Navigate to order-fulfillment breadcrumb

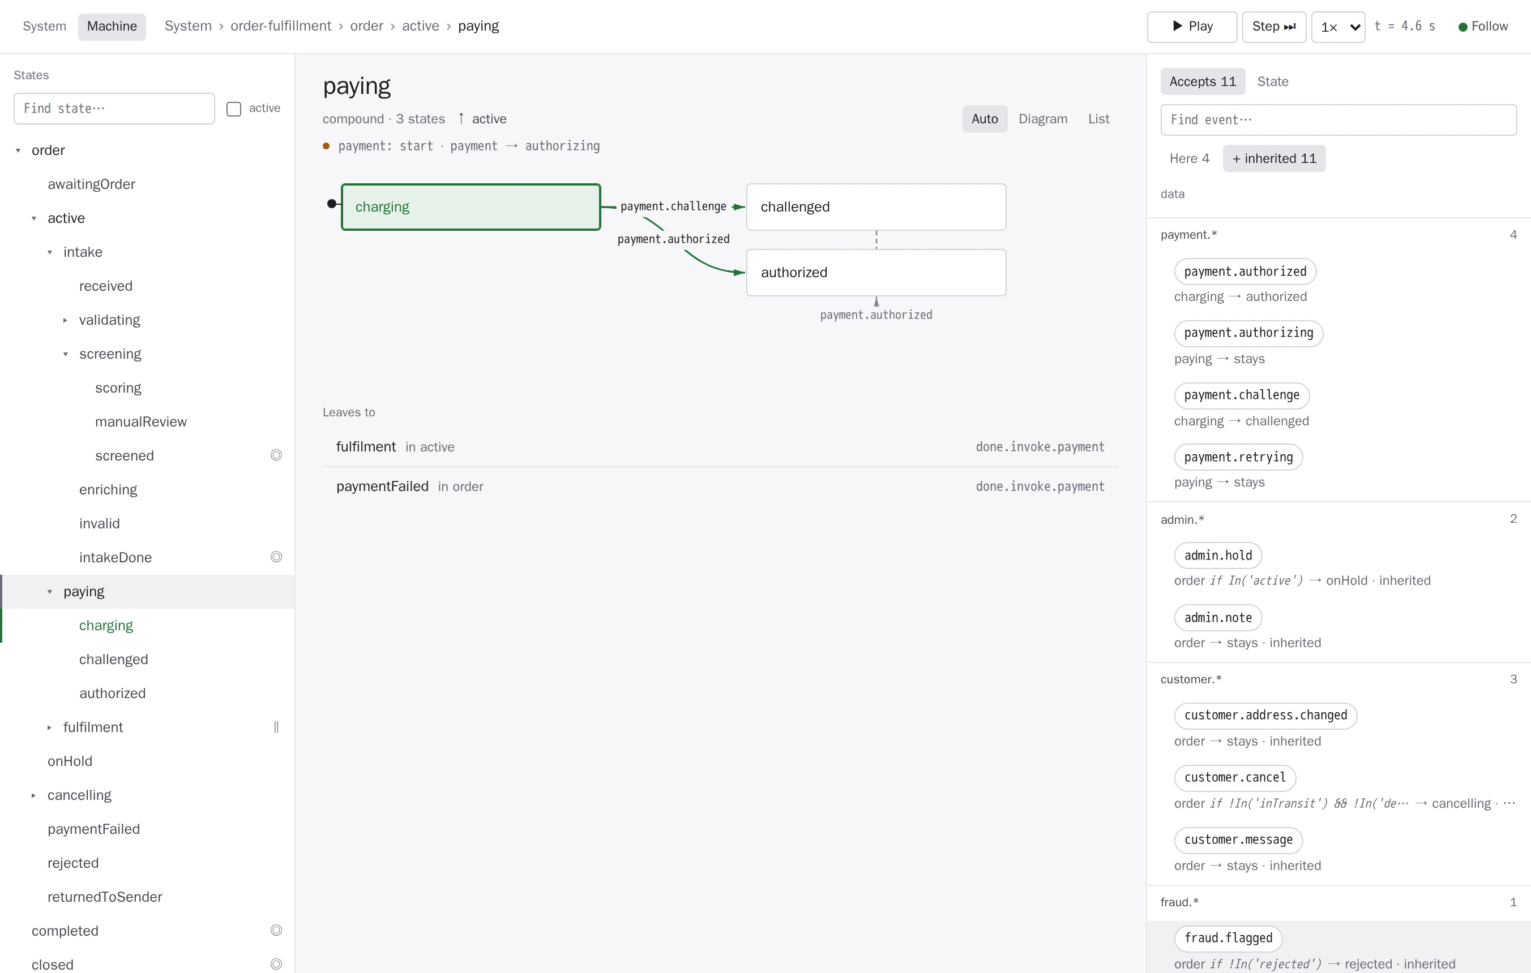coord(280,26)
